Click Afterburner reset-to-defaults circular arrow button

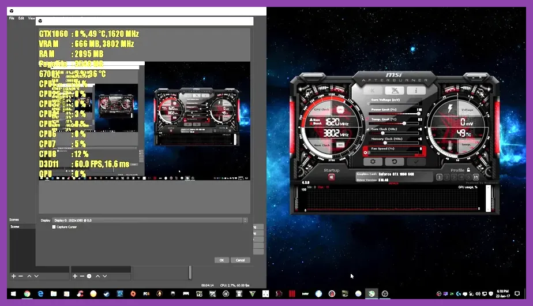(x=395, y=162)
